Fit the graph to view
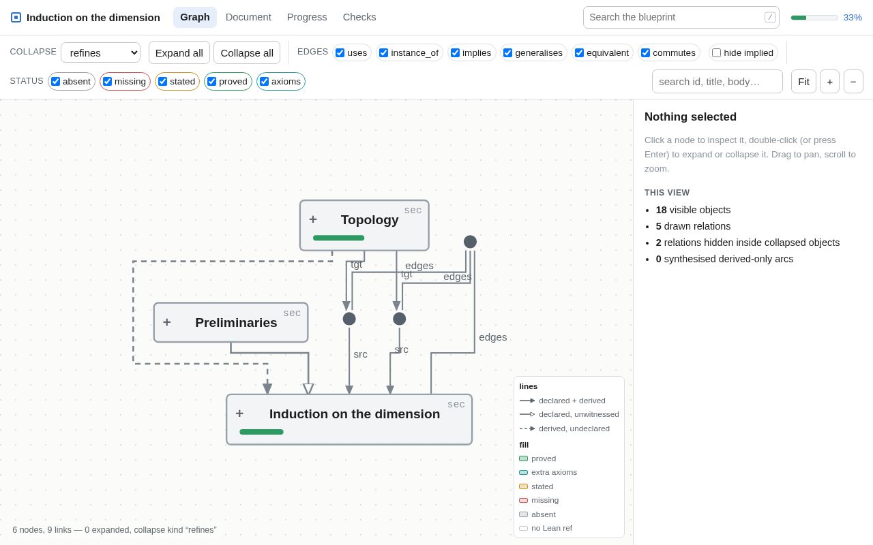The image size is (873, 545). (x=803, y=82)
